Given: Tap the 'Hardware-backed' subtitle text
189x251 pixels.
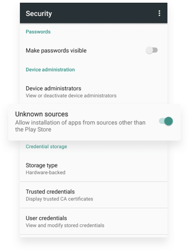Looking at the screenshot, I should click(x=46, y=173).
